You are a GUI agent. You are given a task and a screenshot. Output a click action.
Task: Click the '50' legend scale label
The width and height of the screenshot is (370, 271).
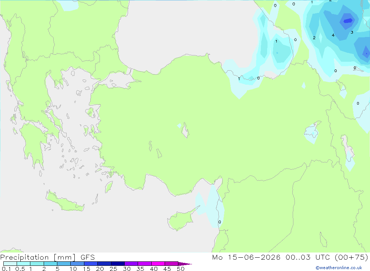pyautogui.click(x=181, y=269)
